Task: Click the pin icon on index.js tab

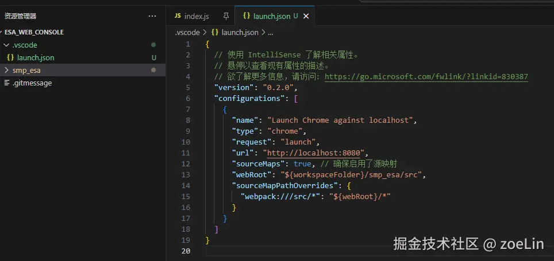Action: (x=226, y=16)
